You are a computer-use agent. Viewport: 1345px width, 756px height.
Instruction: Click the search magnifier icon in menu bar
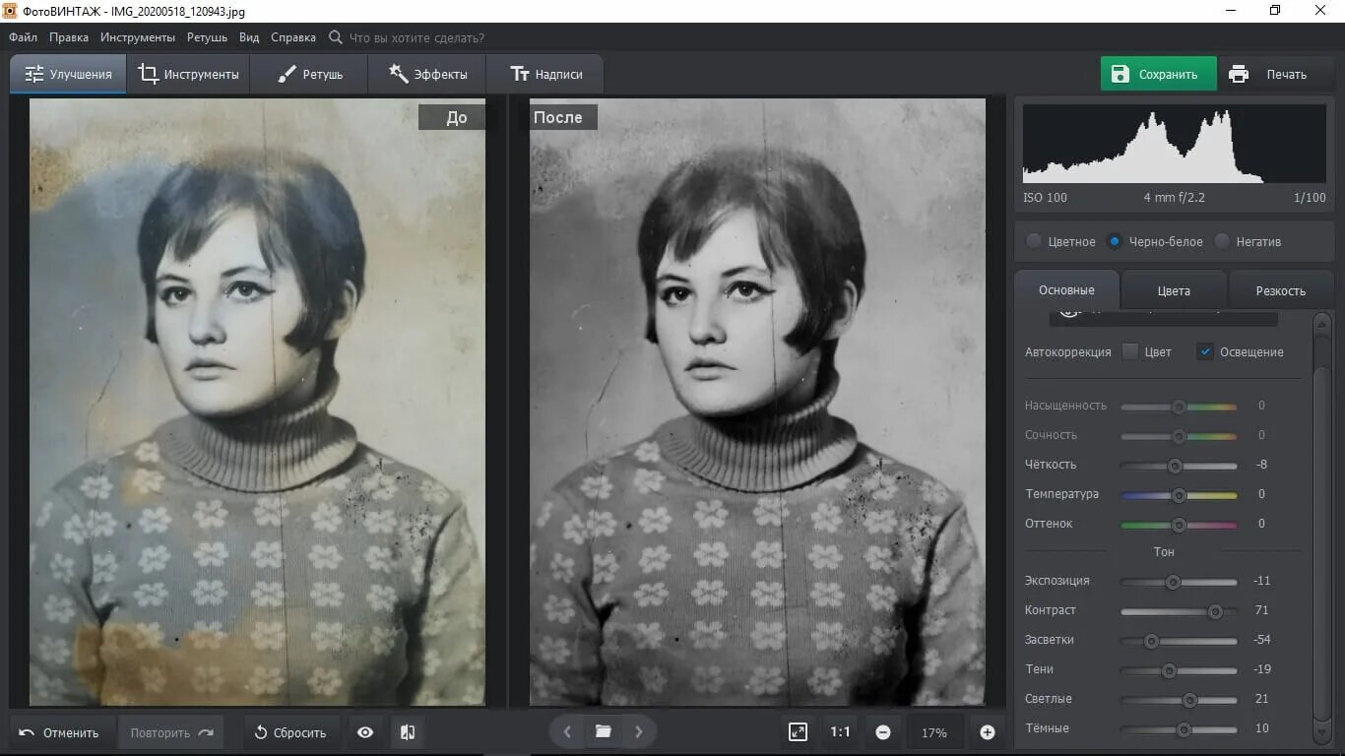pos(336,37)
